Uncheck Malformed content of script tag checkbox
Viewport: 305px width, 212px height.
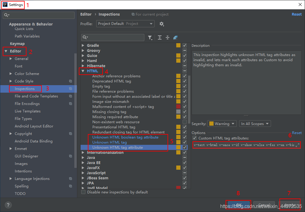point(185,106)
